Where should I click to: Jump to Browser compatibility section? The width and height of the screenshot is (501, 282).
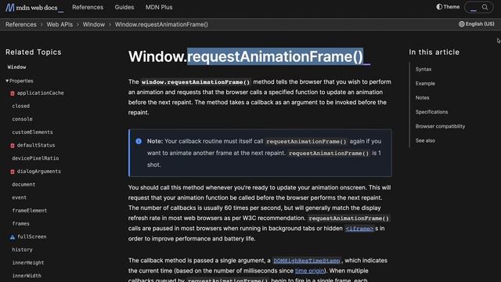440,126
